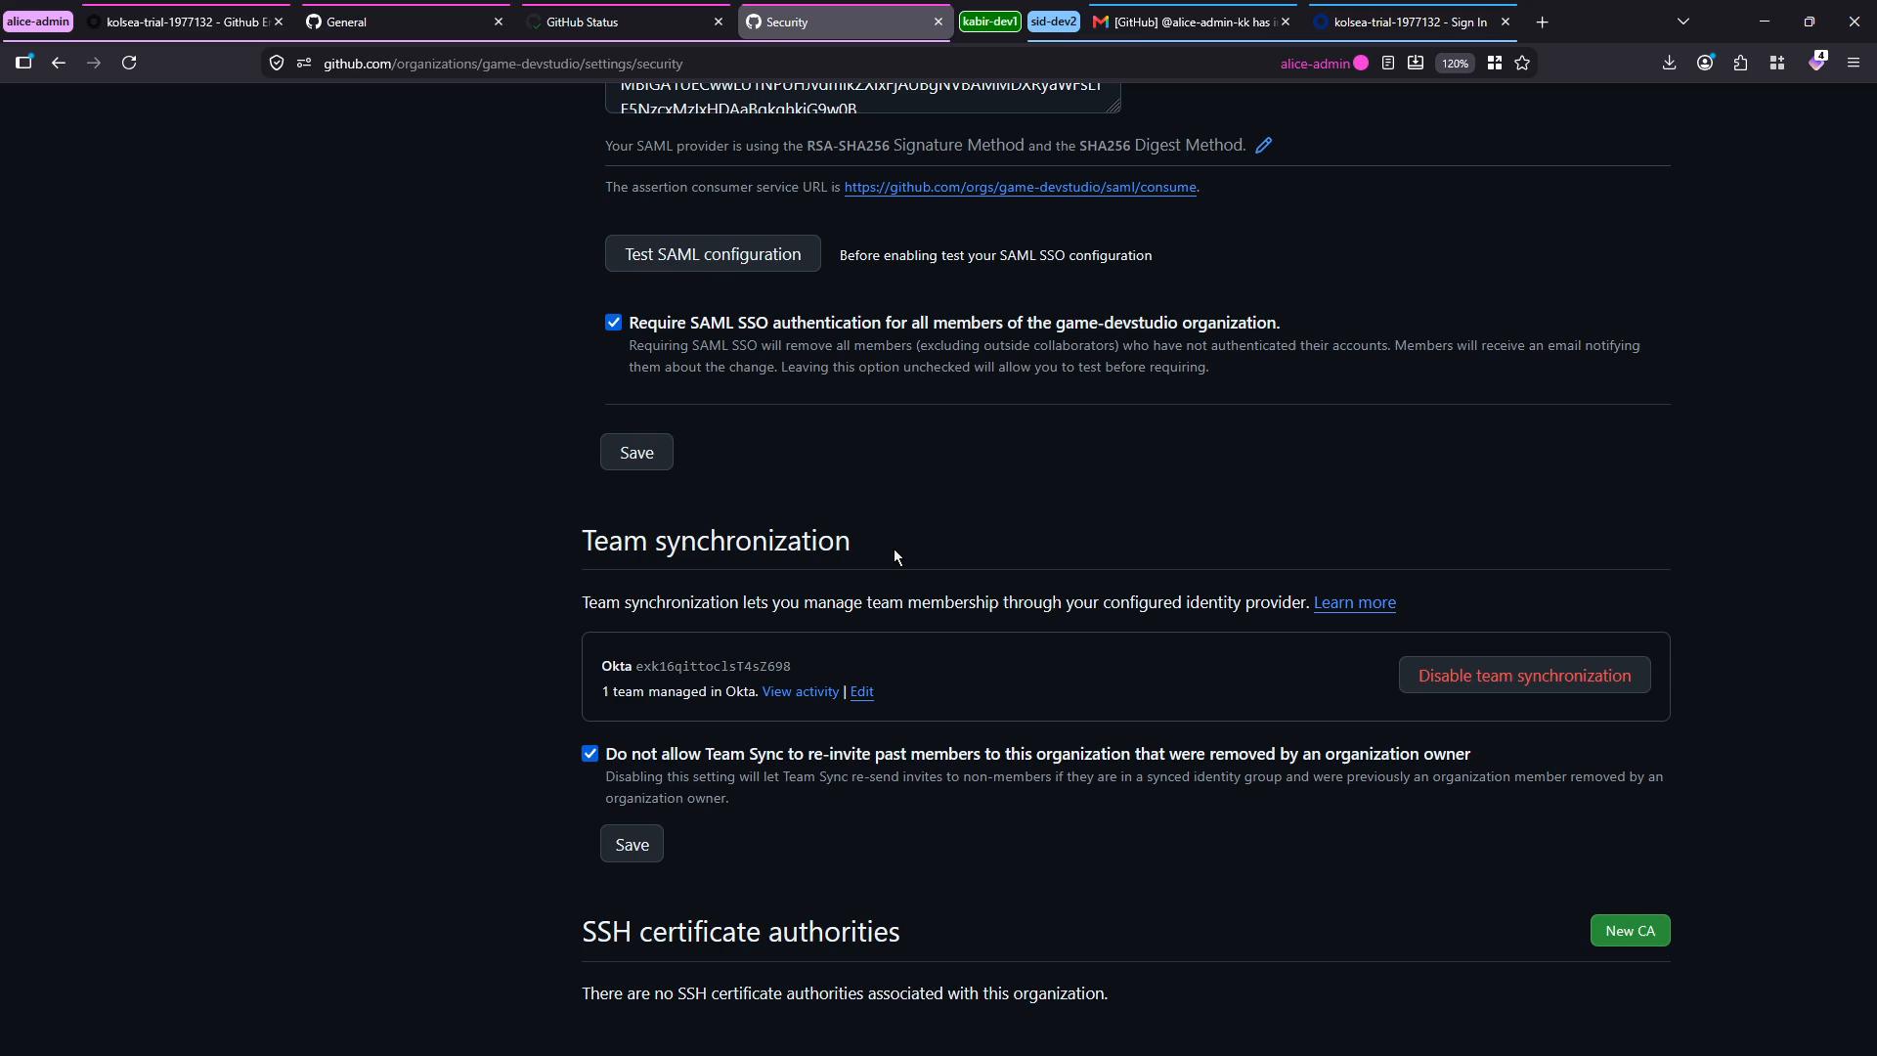Image resolution: width=1877 pixels, height=1056 pixels.
Task: Click the New CA button
Action: pyautogui.click(x=1630, y=931)
